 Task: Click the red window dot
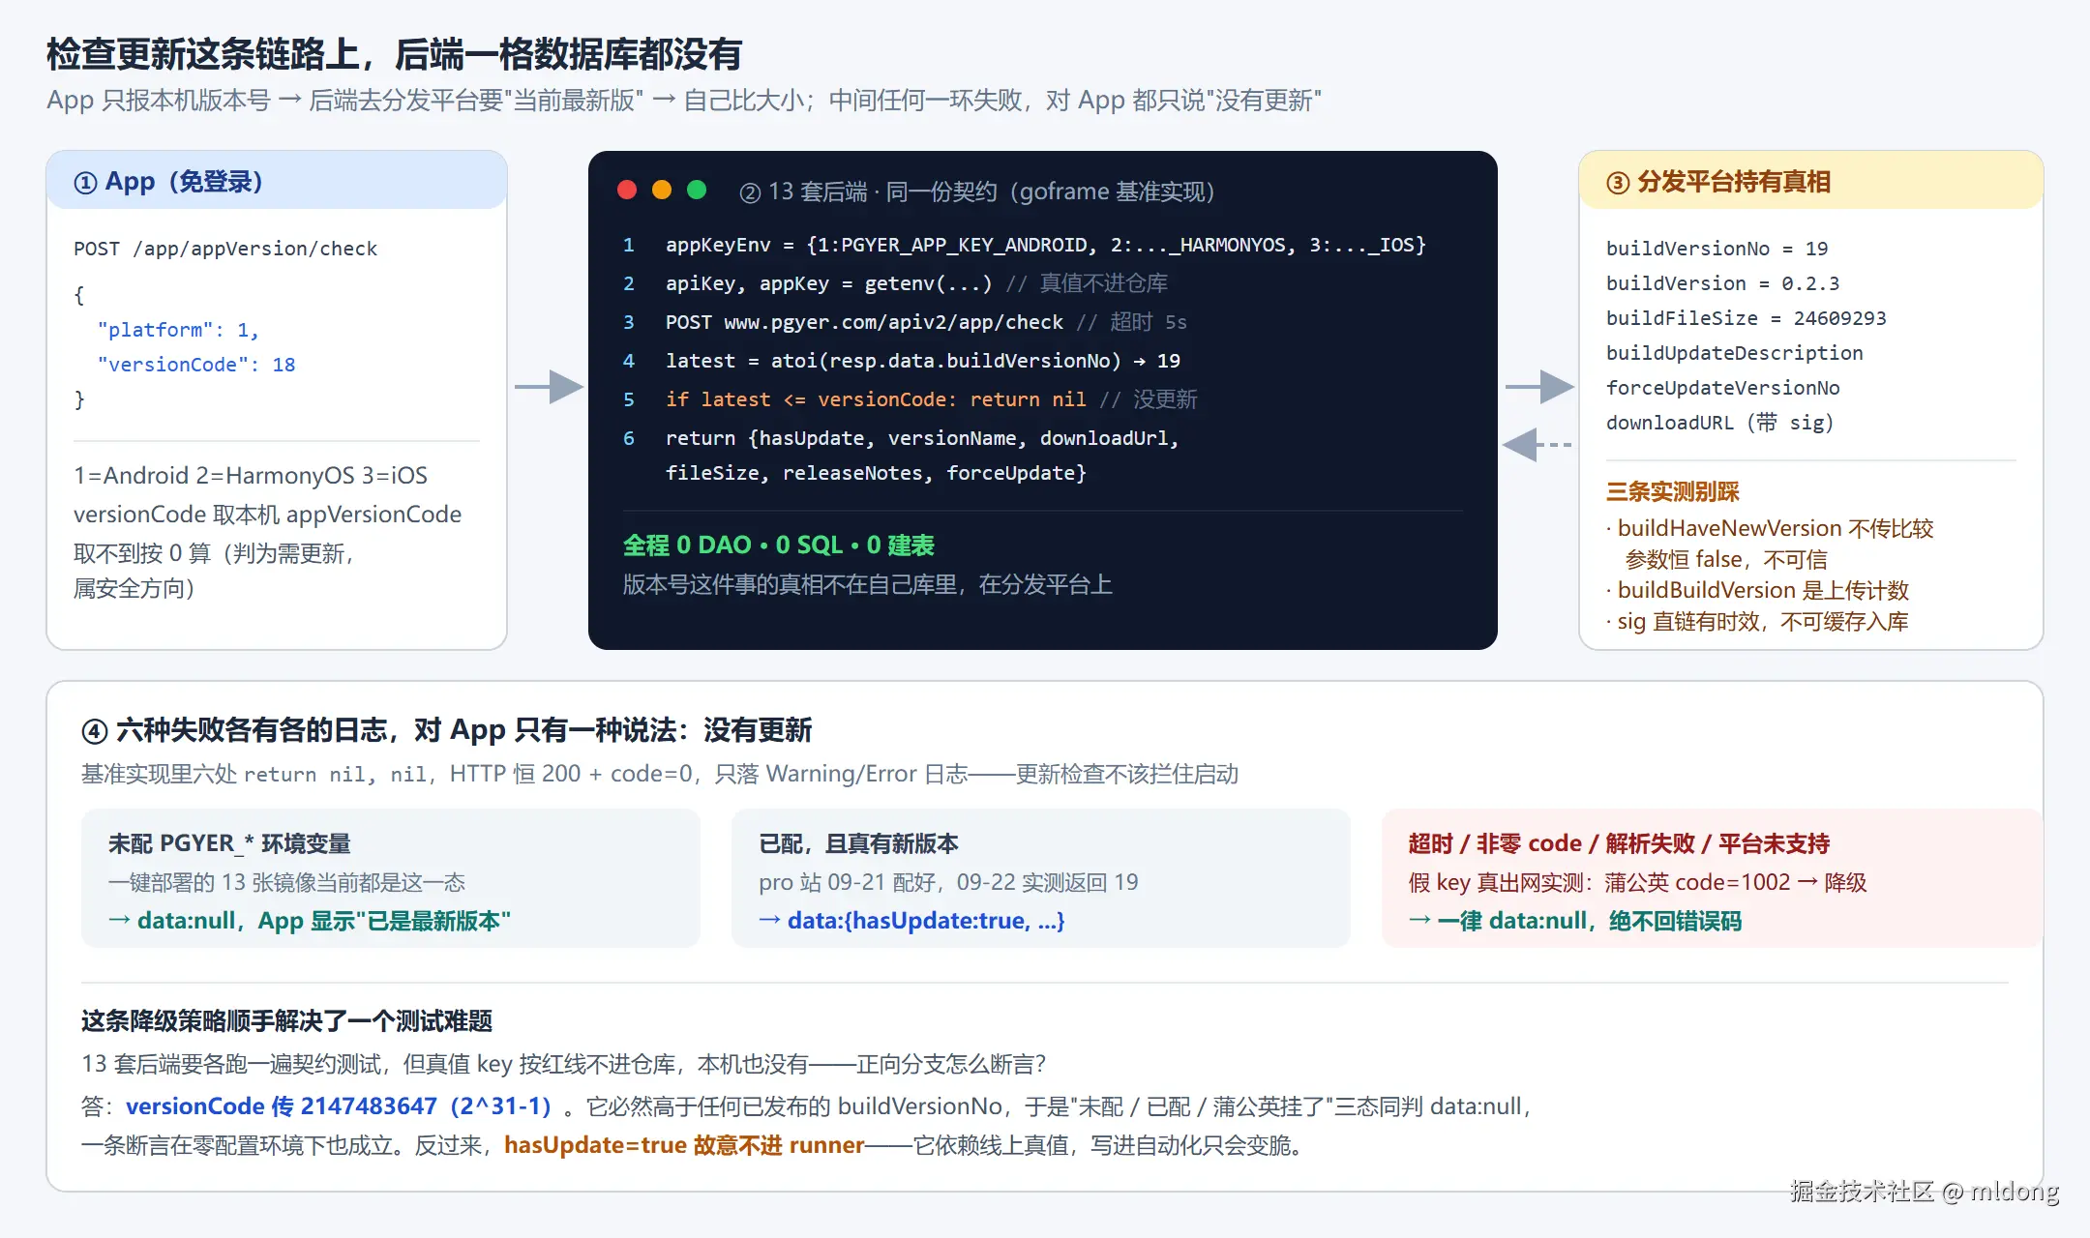627,190
